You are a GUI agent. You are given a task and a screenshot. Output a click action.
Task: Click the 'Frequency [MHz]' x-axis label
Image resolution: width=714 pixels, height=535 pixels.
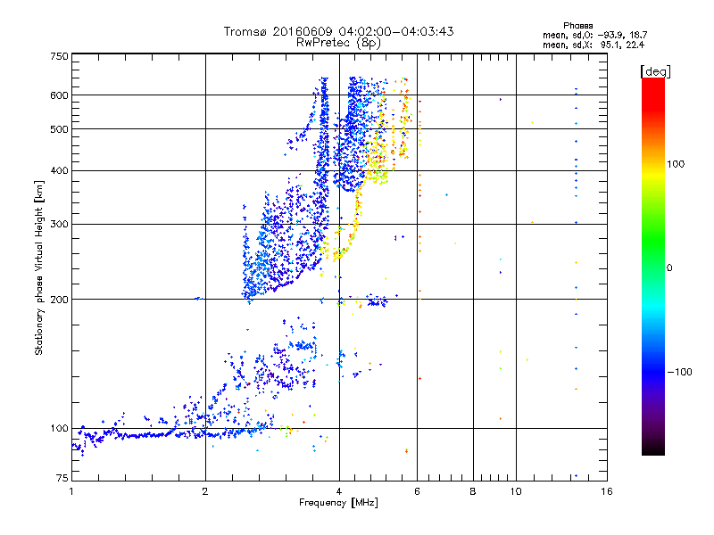click(x=338, y=503)
